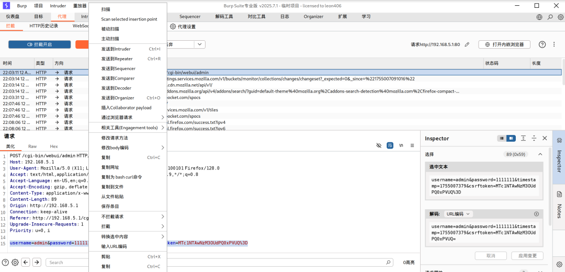
Task: Click the 89 (0x59) selection length badge
Action: pyautogui.click(x=516, y=154)
